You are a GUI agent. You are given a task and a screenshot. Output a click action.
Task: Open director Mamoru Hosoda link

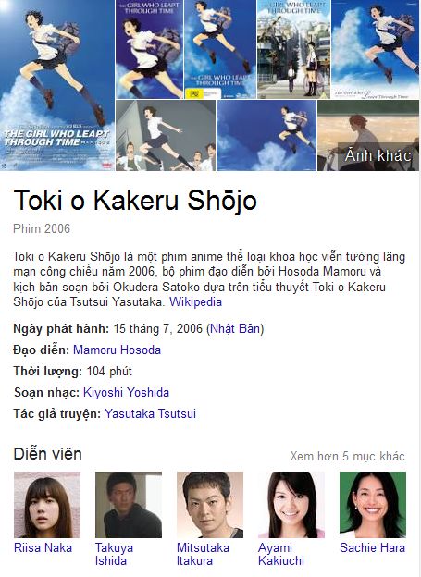[118, 350]
